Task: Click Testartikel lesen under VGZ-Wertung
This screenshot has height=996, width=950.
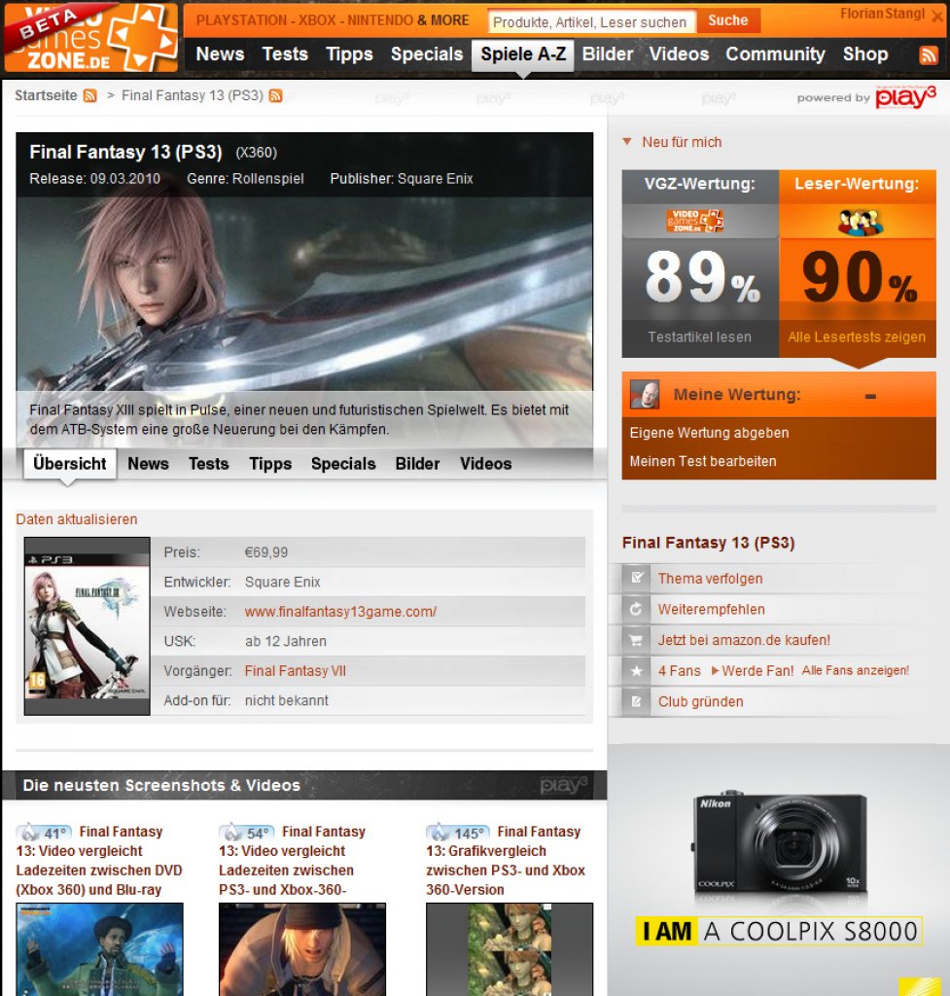Action: pyautogui.click(x=699, y=338)
